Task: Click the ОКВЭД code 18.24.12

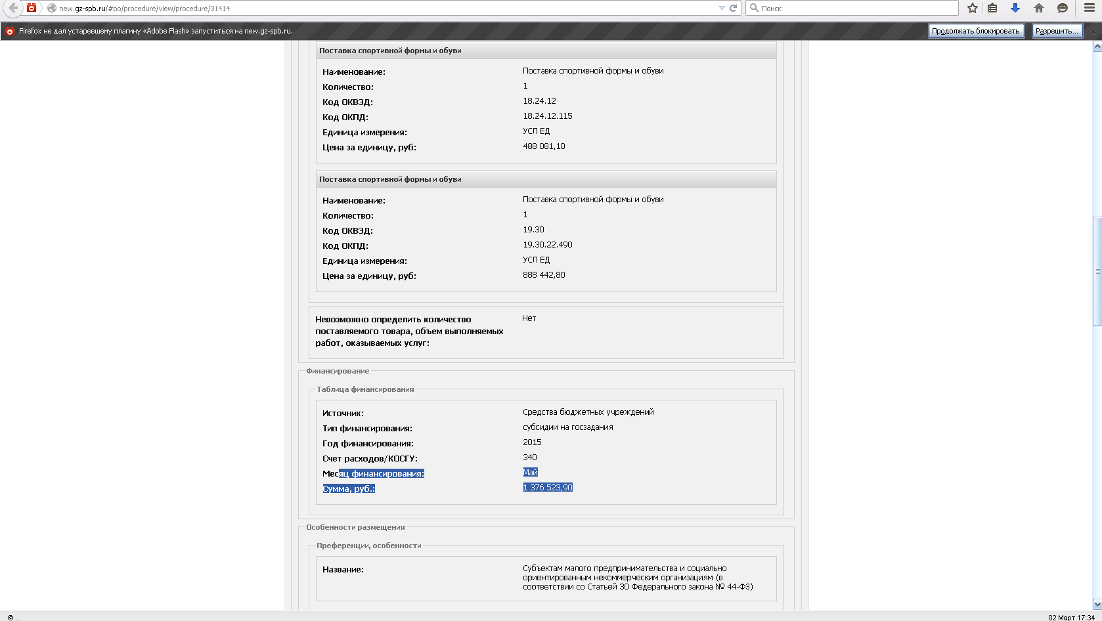Action: click(539, 101)
